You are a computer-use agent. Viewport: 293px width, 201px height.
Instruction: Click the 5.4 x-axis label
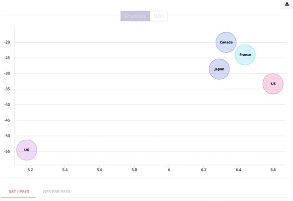pyautogui.click(x=65, y=170)
